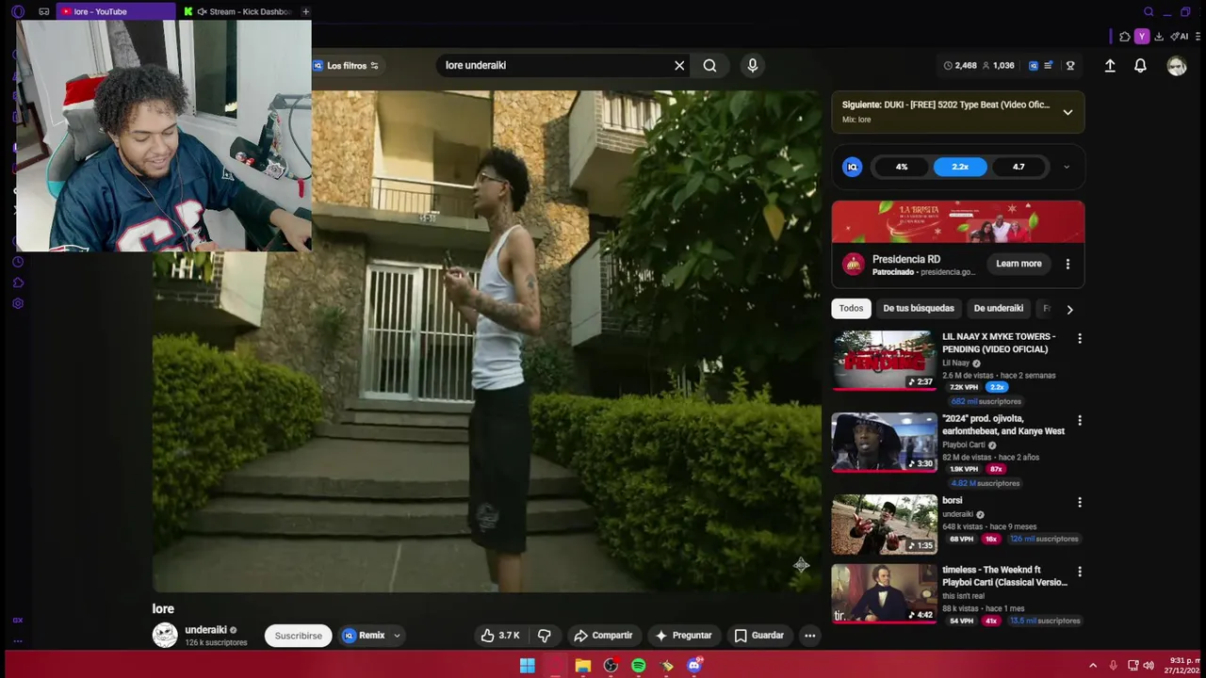Expand the vidIQ score panel chevron
The height and width of the screenshot is (678, 1206).
[x=1067, y=168]
